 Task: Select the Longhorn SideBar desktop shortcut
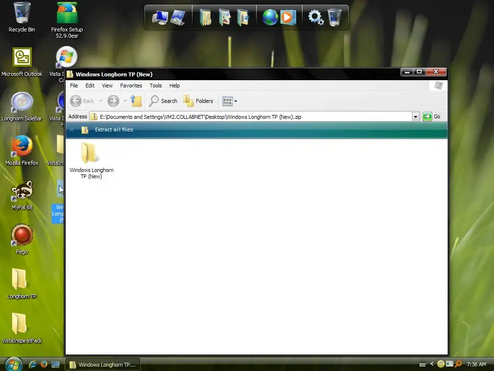pos(22,107)
